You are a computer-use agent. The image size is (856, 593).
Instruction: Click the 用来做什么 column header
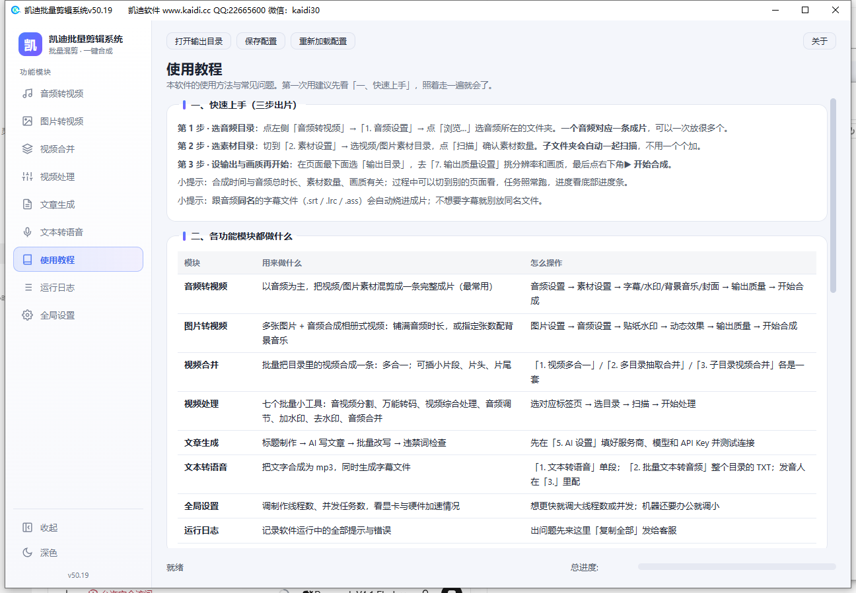[282, 263]
